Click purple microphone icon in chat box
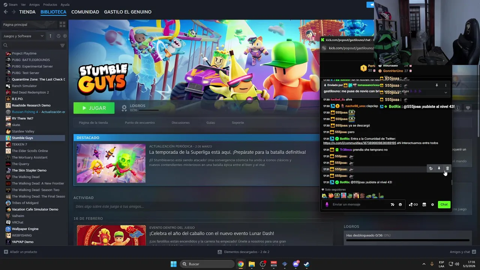 click(x=327, y=204)
